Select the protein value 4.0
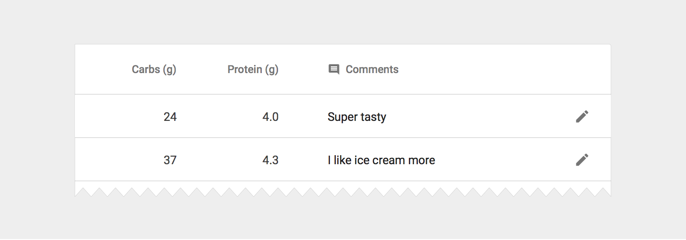 (270, 117)
